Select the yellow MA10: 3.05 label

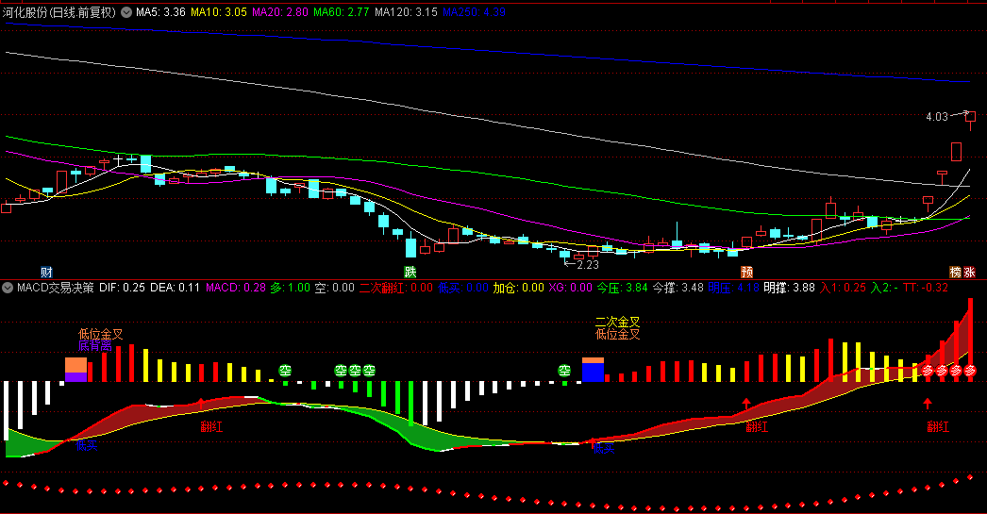(218, 12)
